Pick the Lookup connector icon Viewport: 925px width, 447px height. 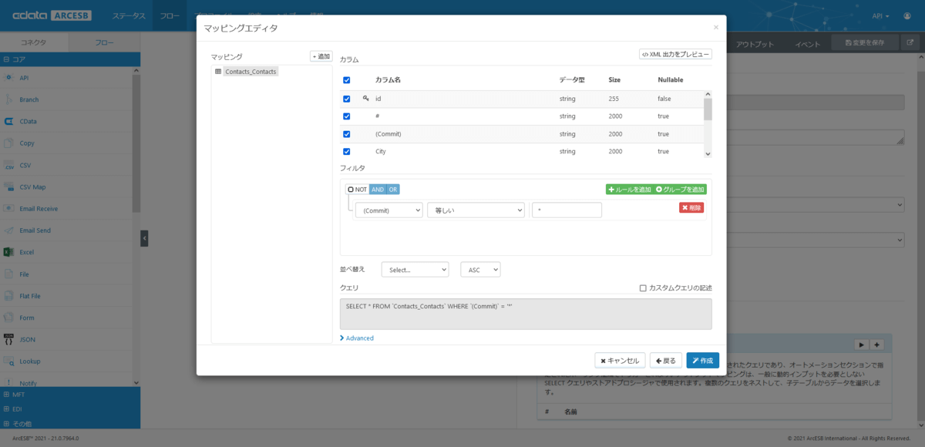pos(9,361)
